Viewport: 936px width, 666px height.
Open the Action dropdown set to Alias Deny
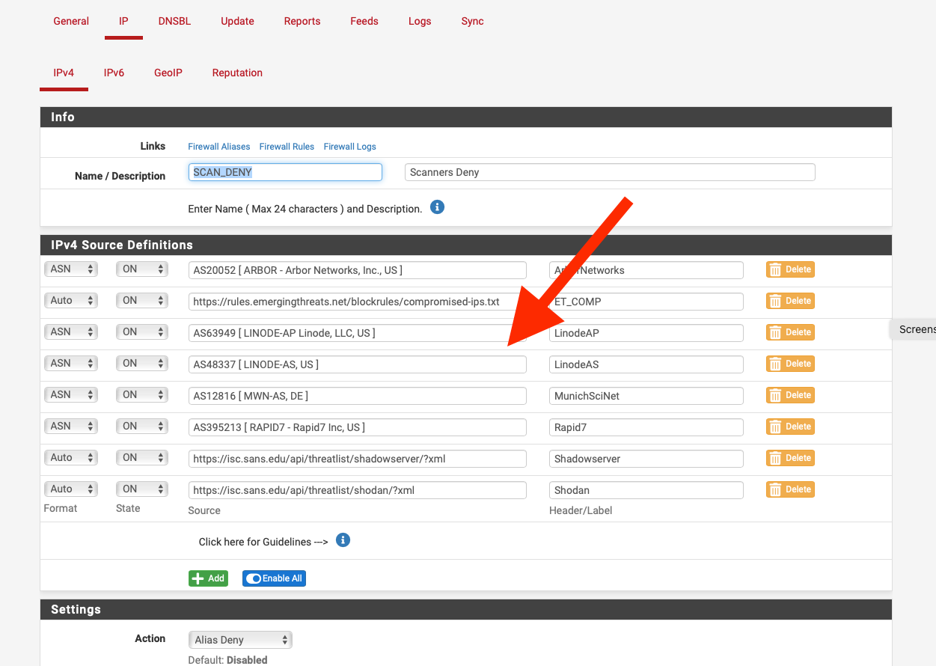point(240,640)
